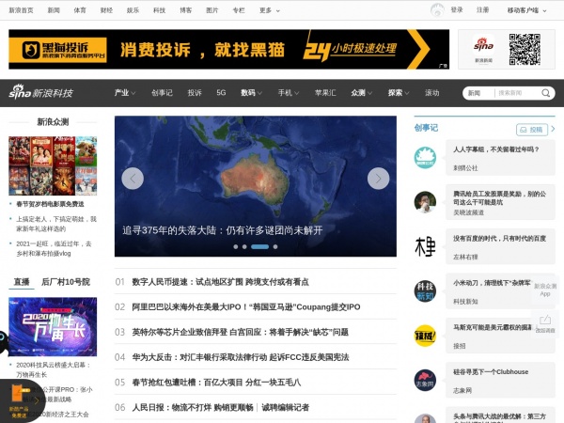
Task: Open 志象网 author avatar
Action: [x=425, y=380]
